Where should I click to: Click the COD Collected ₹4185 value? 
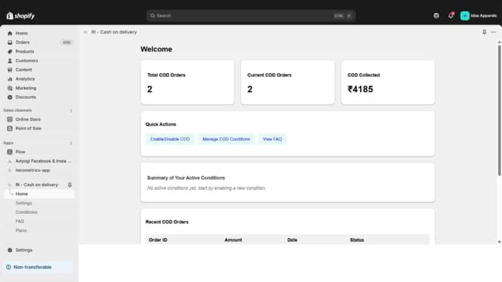point(360,89)
